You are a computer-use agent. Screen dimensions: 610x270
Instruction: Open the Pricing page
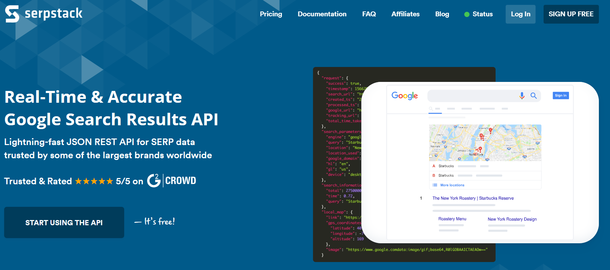point(271,14)
